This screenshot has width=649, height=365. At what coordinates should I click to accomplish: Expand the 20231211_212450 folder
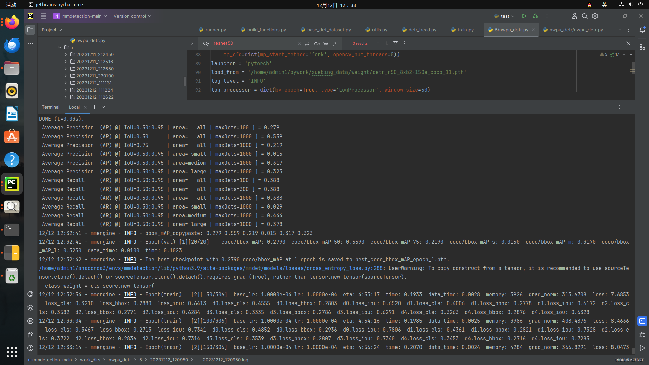coord(65,54)
